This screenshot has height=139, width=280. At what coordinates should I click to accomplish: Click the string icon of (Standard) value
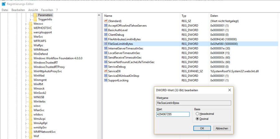pyautogui.click(x=106, y=21)
